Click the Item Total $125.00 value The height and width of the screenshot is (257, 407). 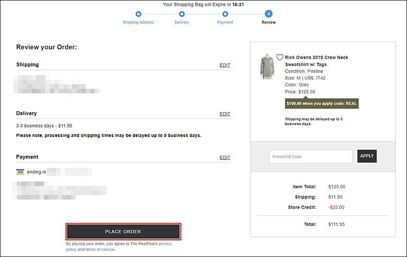337,186
